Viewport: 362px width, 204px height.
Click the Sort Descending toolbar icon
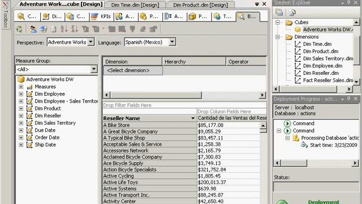click(74, 29)
